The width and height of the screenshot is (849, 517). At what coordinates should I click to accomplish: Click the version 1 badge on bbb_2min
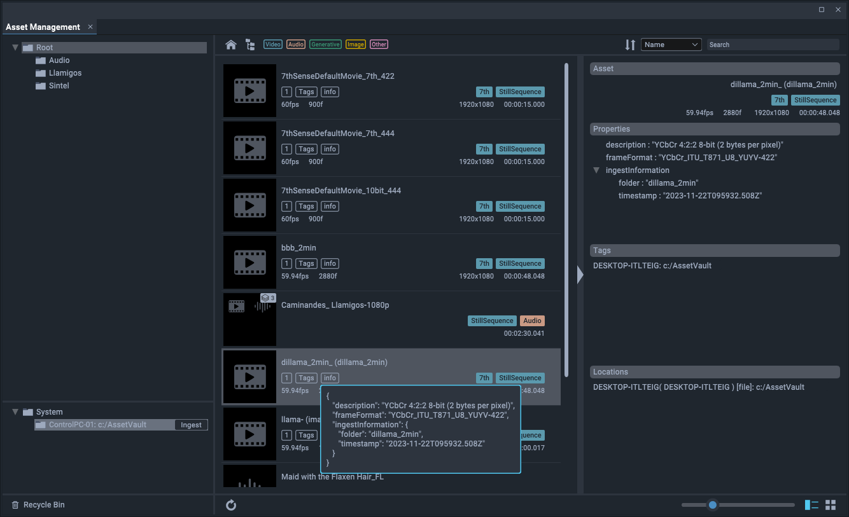pyautogui.click(x=286, y=263)
